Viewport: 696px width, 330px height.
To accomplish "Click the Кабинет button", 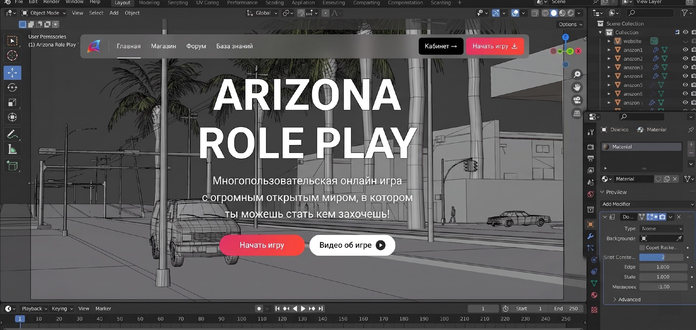I will [441, 46].
